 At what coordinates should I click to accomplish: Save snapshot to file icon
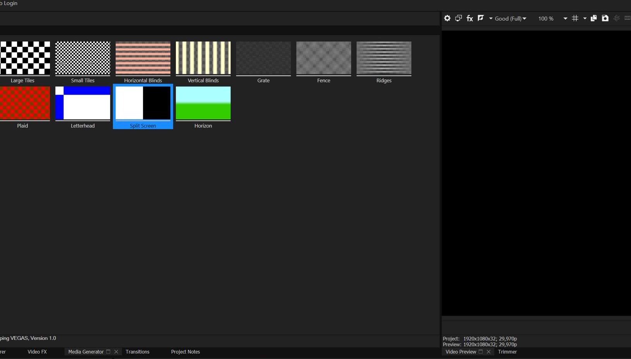click(x=605, y=18)
